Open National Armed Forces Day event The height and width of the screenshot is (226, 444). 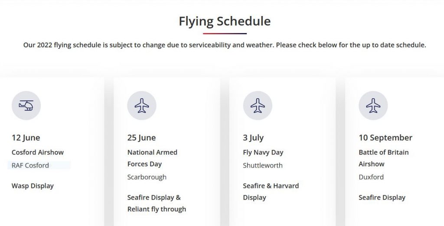coord(152,158)
